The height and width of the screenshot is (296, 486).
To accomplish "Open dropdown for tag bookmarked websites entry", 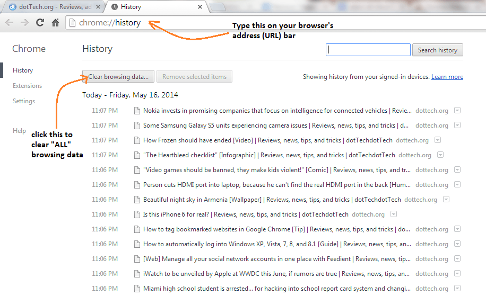I will 457,229.
